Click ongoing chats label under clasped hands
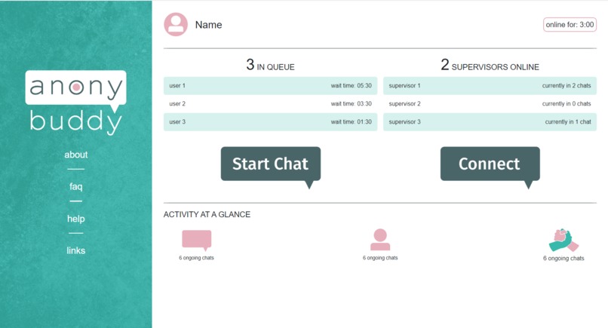Viewport: 608px width, 328px height. pos(563,258)
